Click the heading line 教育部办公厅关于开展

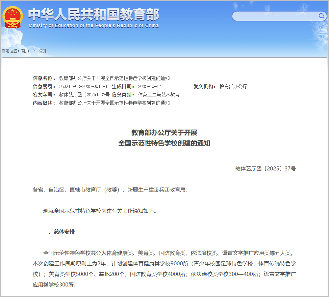point(164,133)
